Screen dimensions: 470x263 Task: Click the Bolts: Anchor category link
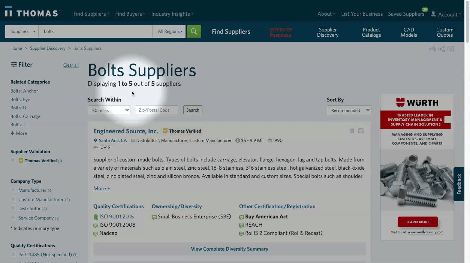click(24, 91)
